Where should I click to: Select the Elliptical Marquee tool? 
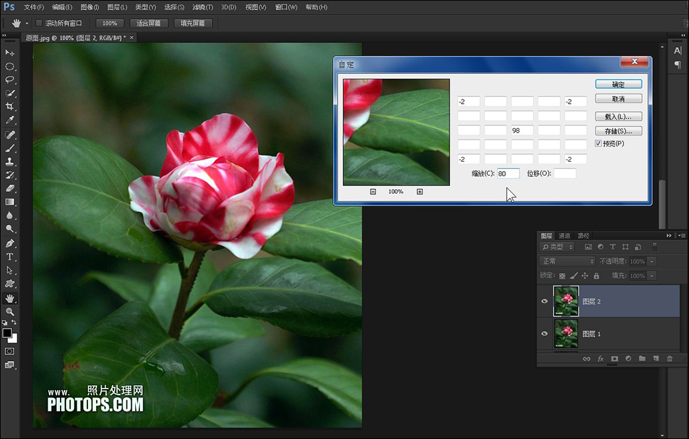9,67
